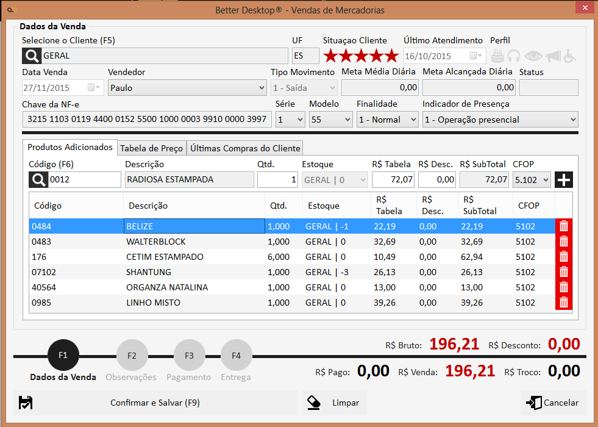The image size is (598, 427).
Task: Toggle the megaphone profile icon
Action: coord(552,56)
